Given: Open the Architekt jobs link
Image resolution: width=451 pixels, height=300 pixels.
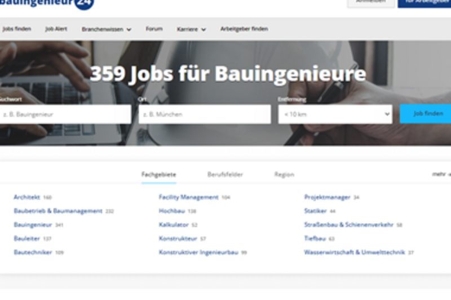Looking at the screenshot, I should coord(27,198).
